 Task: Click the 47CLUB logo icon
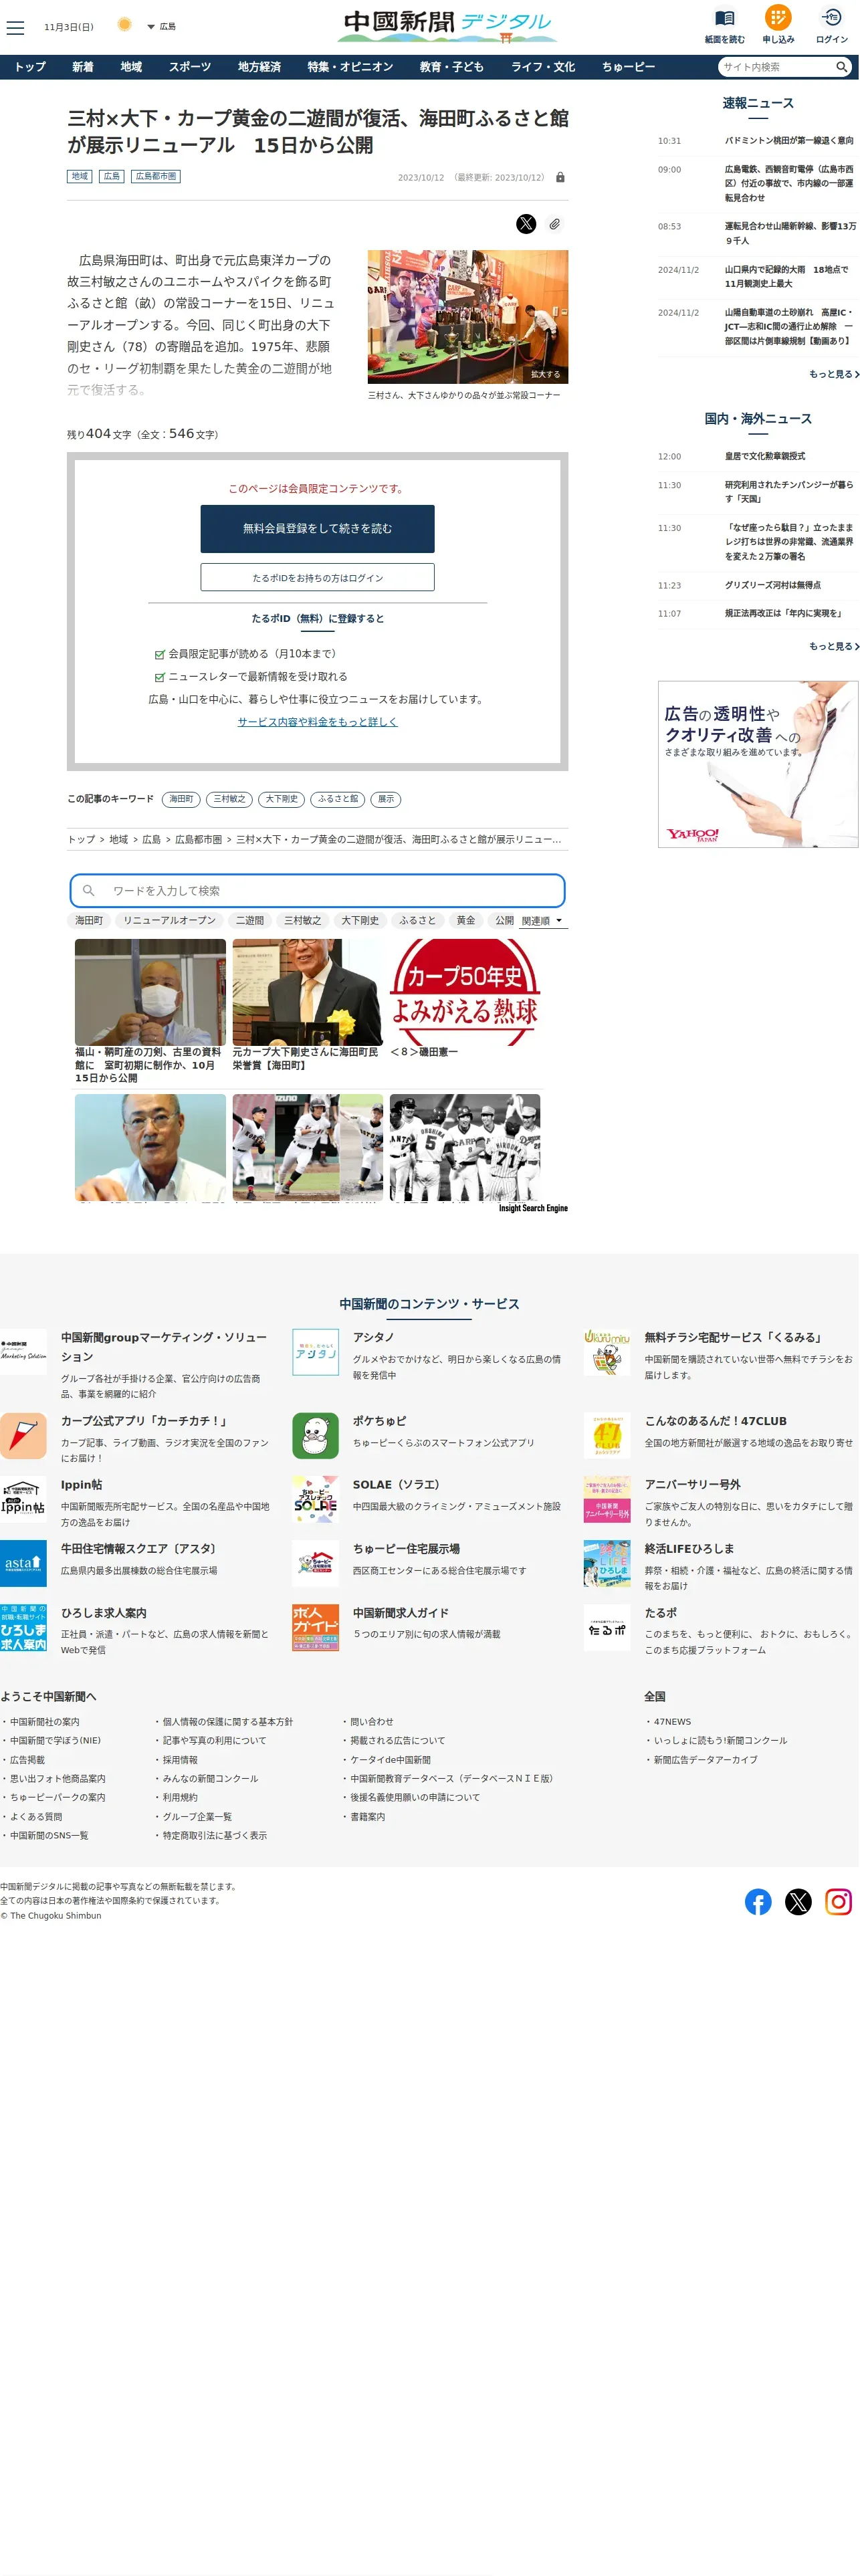pos(607,1436)
